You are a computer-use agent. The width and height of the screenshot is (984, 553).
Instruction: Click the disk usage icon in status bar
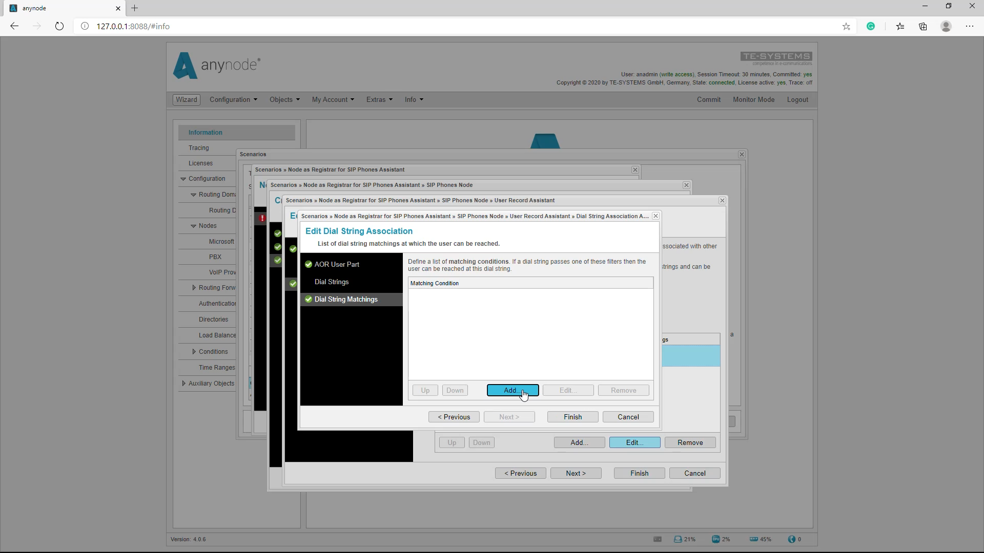click(678, 539)
